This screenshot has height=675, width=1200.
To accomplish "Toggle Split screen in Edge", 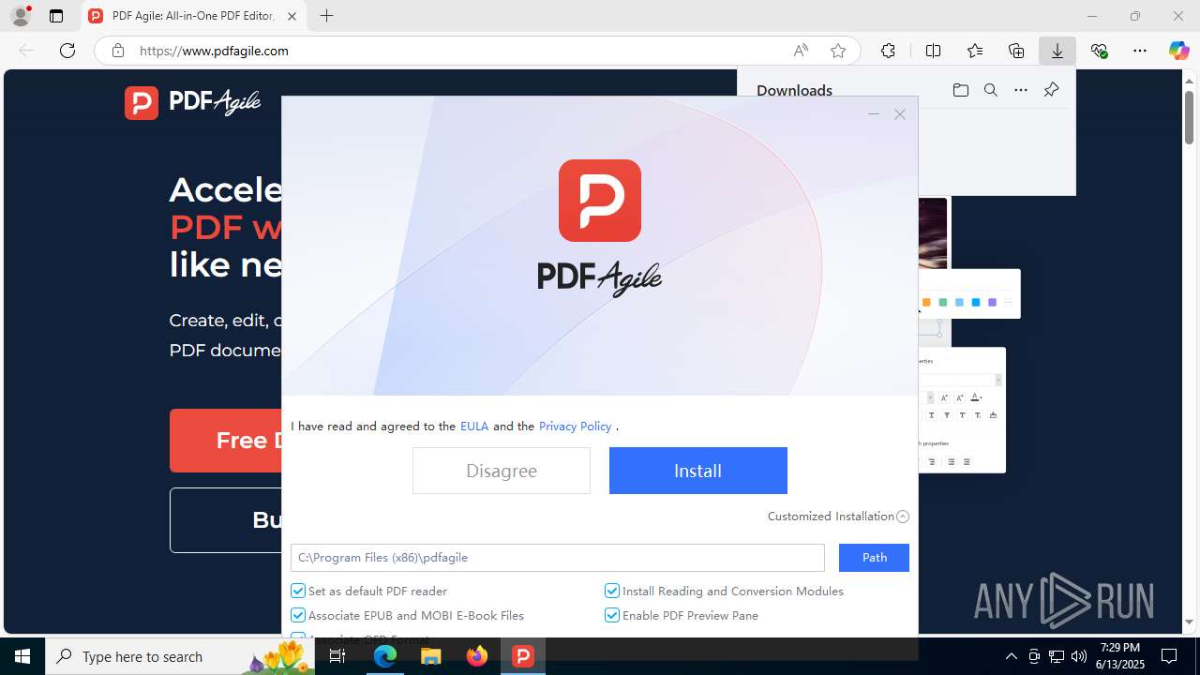I will tap(933, 51).
